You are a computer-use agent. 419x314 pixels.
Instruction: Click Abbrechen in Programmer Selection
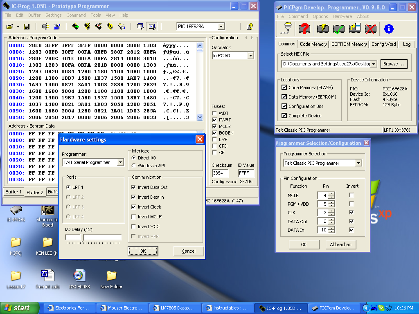coord(340,244)
